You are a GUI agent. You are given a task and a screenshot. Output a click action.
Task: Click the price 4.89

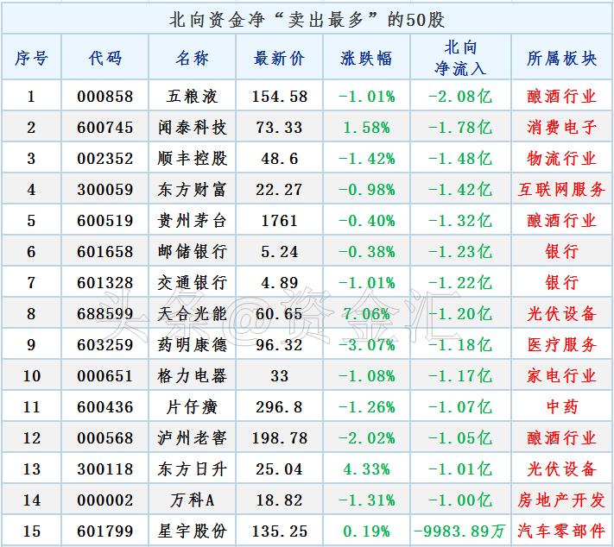pos(279,282)
